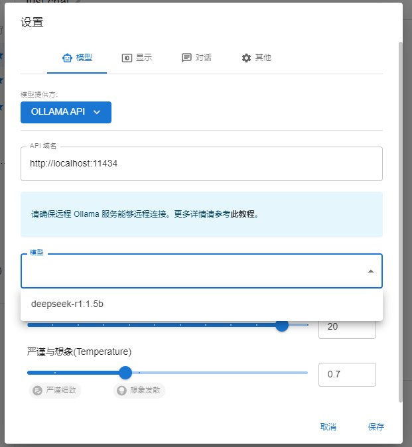Image resolution: width=412 pixels, height=447 pixels.
Task: Click the slider handle near value 20
Action: [x=282, y=325]
